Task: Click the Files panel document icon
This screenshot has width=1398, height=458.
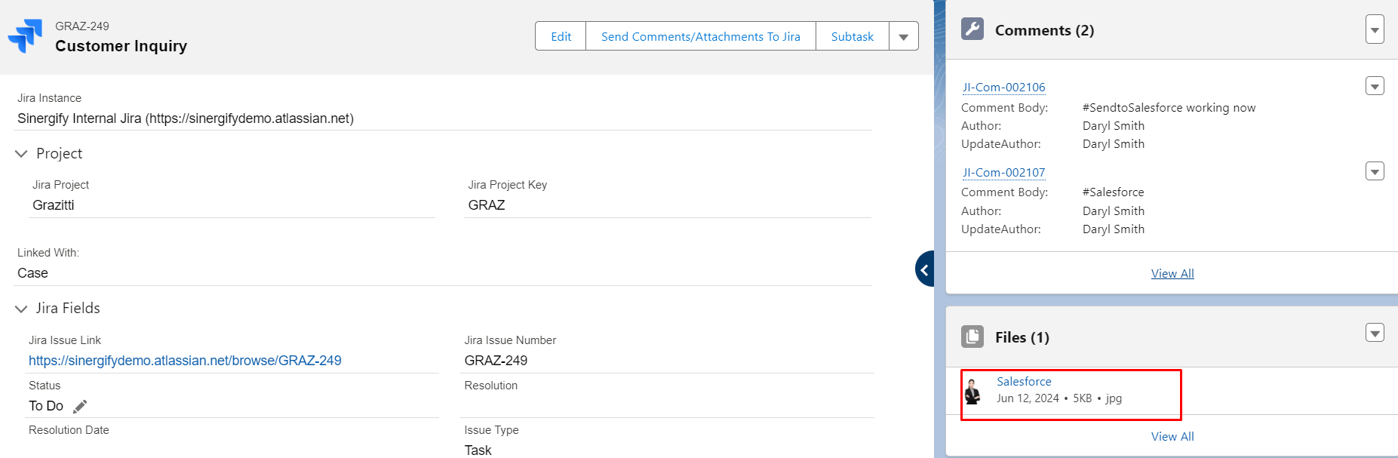Action: click(x=972, y=337)
